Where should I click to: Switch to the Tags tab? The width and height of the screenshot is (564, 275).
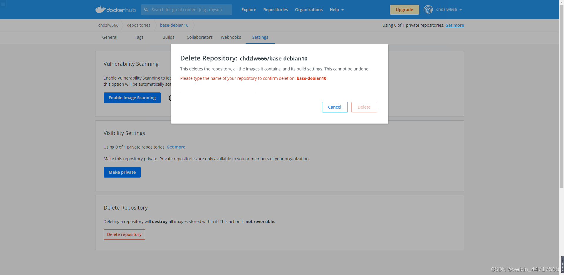[139, 37]
